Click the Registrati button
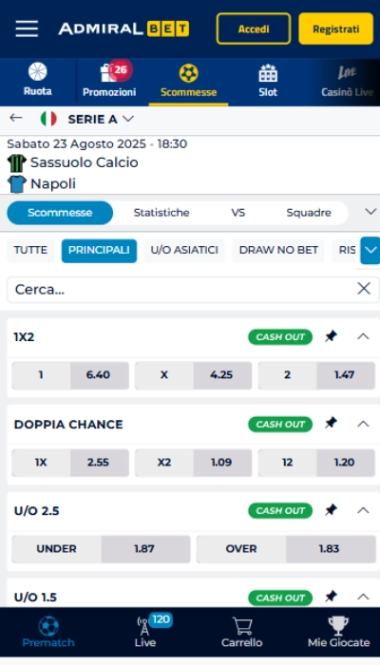Viewport: 380px width, 665px height. click(x=336, y=28)
